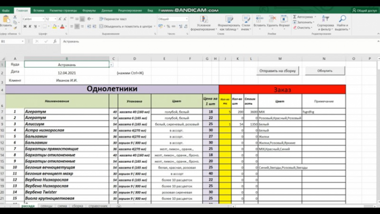380x214 pixels.
Task: Click the increase indent icon
Action: tap(94, 26)
